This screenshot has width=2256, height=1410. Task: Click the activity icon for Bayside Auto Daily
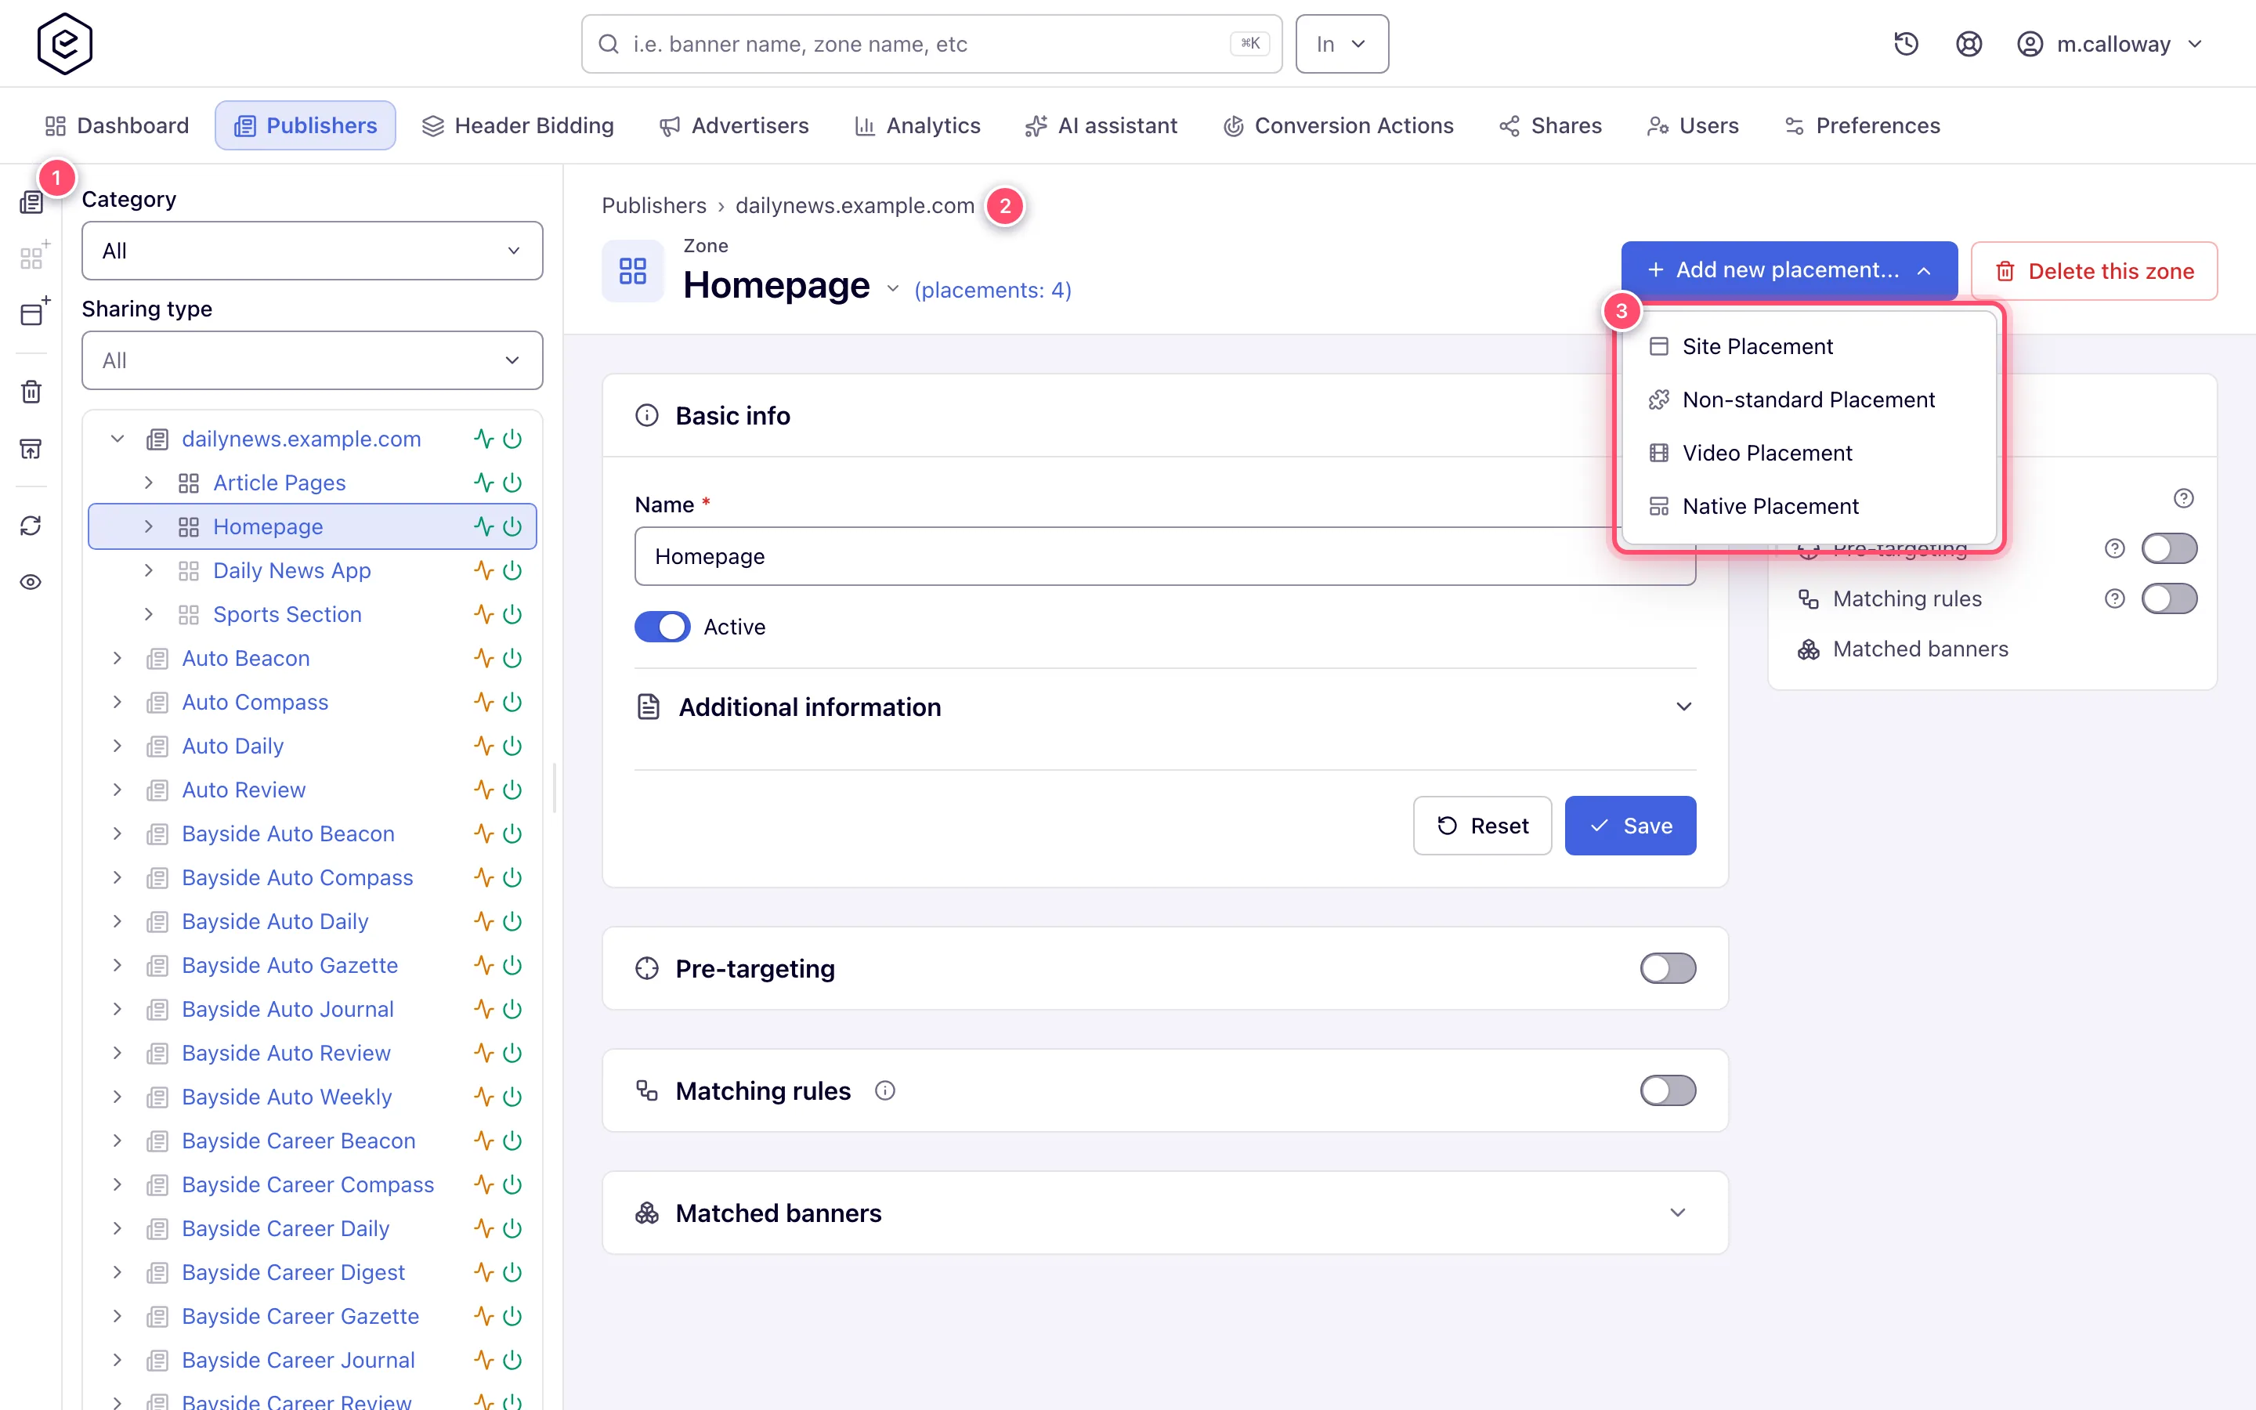click(x=483, y=921)
